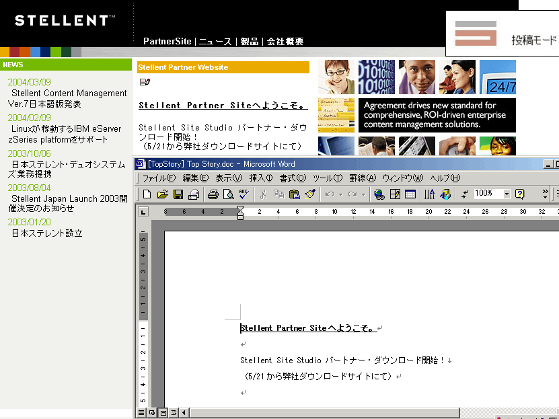Open news item 日本ステレント・デュオシステムズ業務提携
The image size is (559, 419).
pos(67,169)
